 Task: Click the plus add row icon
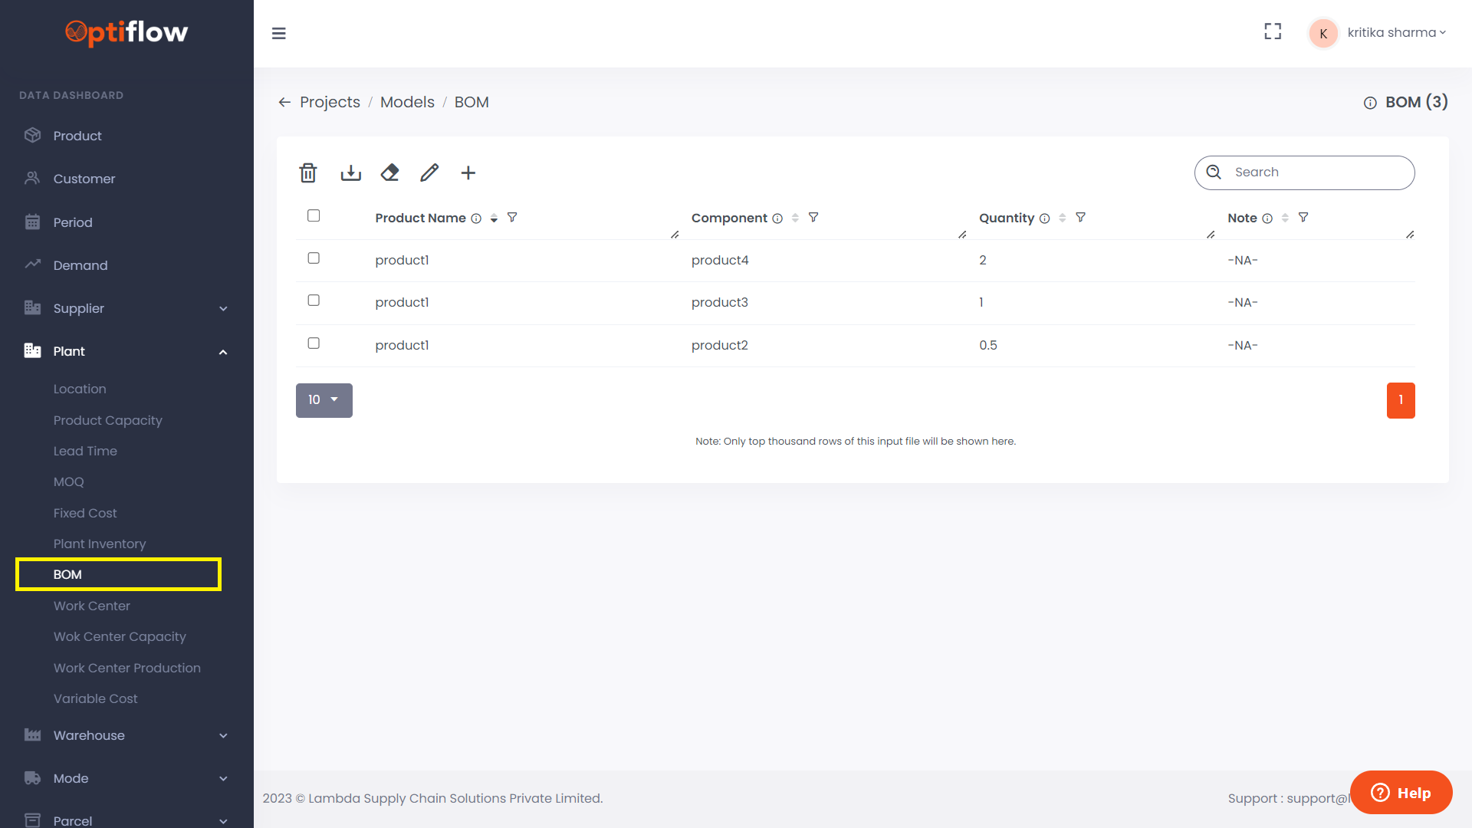(x=468, y=173)
